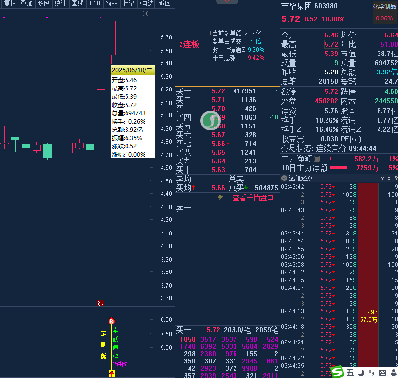Open the 主力净额 detail list icon

click(317, 159)
